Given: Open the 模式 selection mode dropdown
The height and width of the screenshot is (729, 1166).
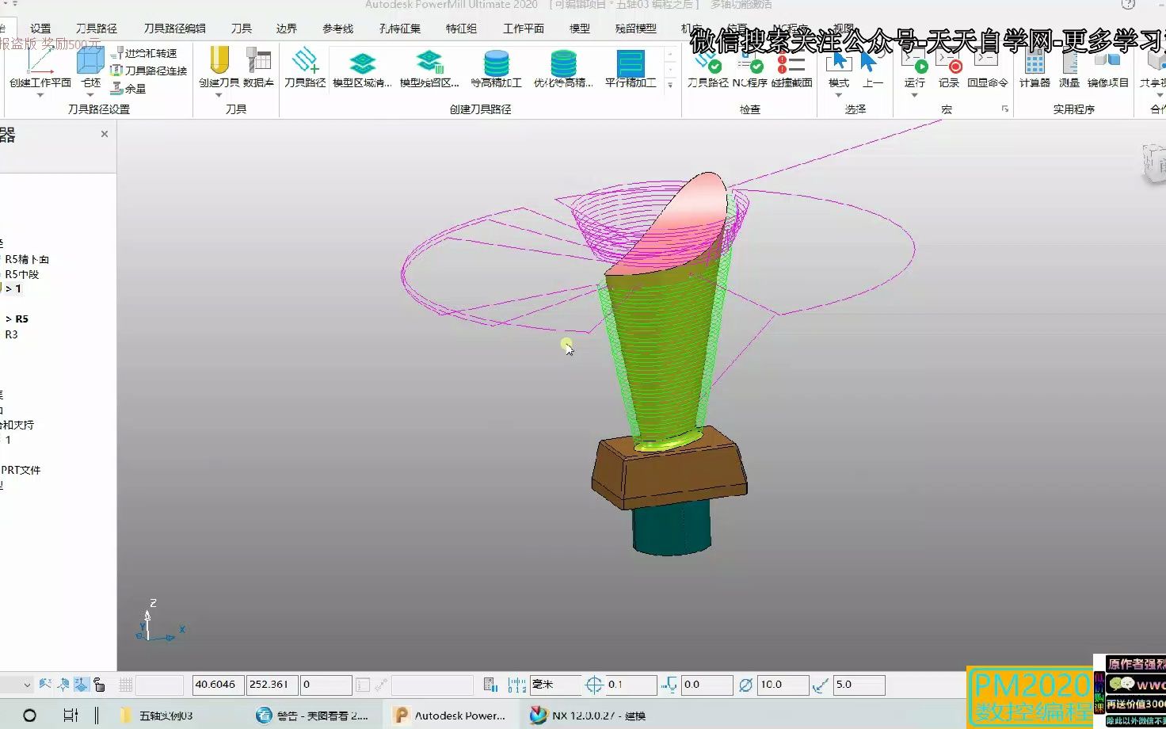Looking at the screenshot, I should [x=838, y=95].
